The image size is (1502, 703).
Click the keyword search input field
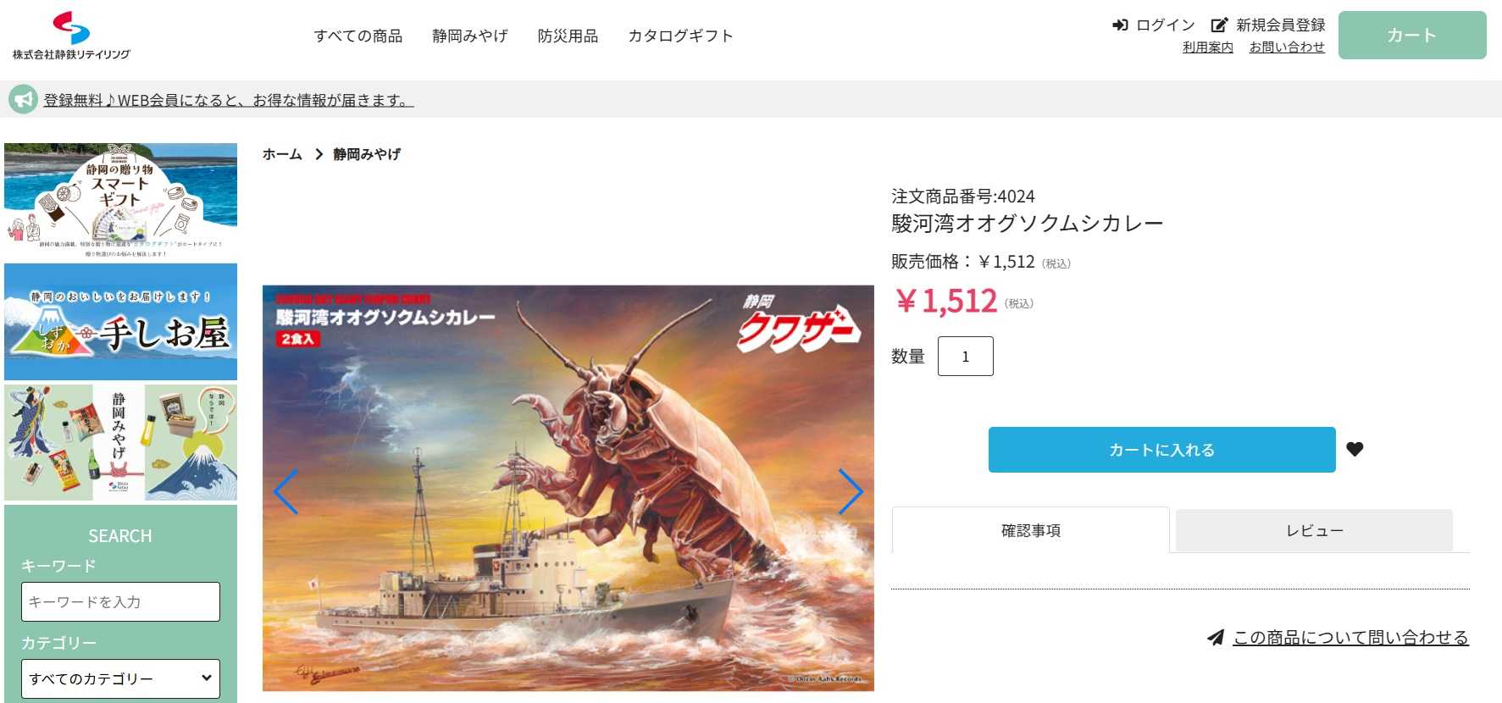120,601
